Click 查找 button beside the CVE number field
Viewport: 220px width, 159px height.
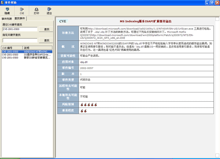[x=46, y=29]
